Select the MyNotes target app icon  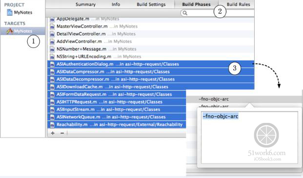(x=9, y=31)
